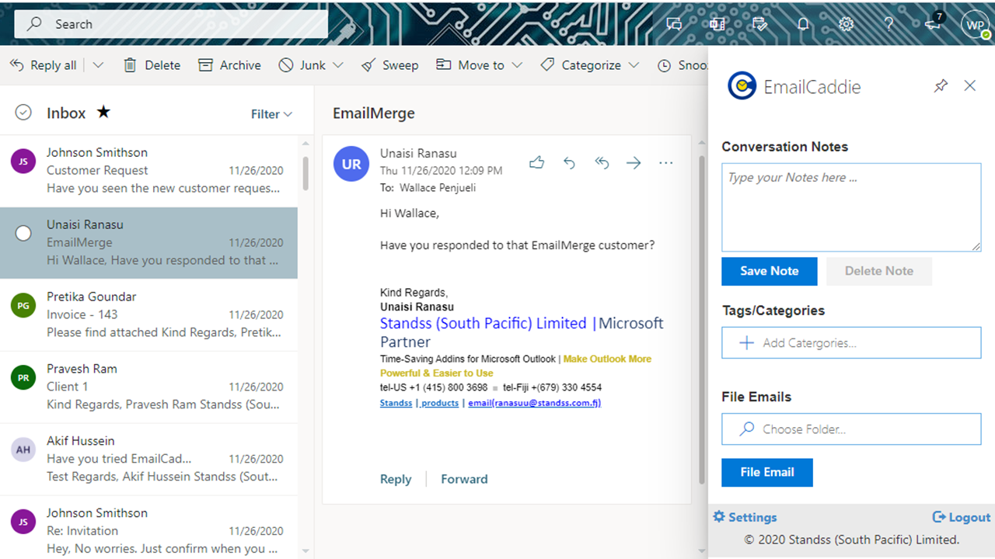
Task: Open Pretika Goundar Invoice - 143 email
Action: pyautogui.click(x=148, y=315)
